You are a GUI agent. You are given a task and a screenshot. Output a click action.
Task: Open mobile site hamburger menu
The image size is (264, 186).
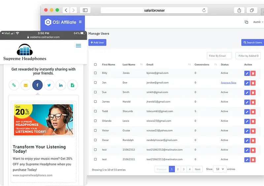coord(78,46)
